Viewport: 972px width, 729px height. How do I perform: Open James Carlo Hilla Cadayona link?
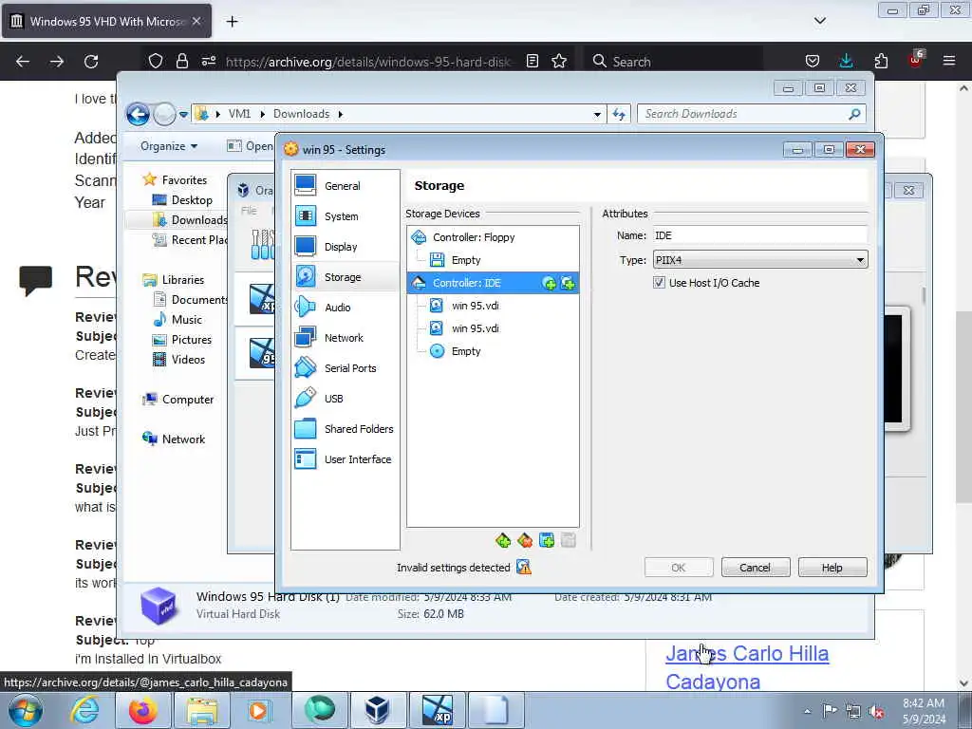pyautogui.click(x=747, y=667)
